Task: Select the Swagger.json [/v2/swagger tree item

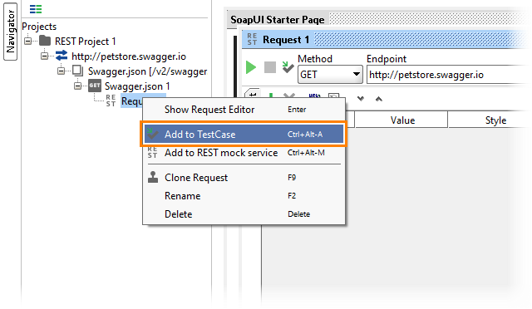Action: pos(147,71)
